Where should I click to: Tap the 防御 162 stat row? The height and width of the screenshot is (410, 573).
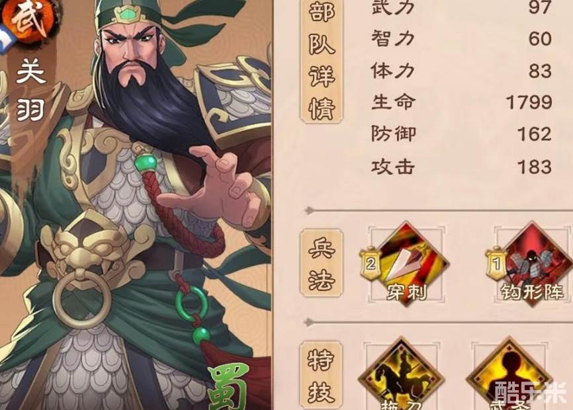click(461, 134)
